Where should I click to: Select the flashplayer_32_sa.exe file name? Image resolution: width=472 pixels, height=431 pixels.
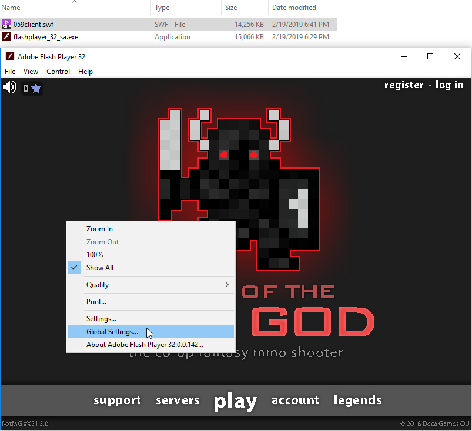pos(46,36)
